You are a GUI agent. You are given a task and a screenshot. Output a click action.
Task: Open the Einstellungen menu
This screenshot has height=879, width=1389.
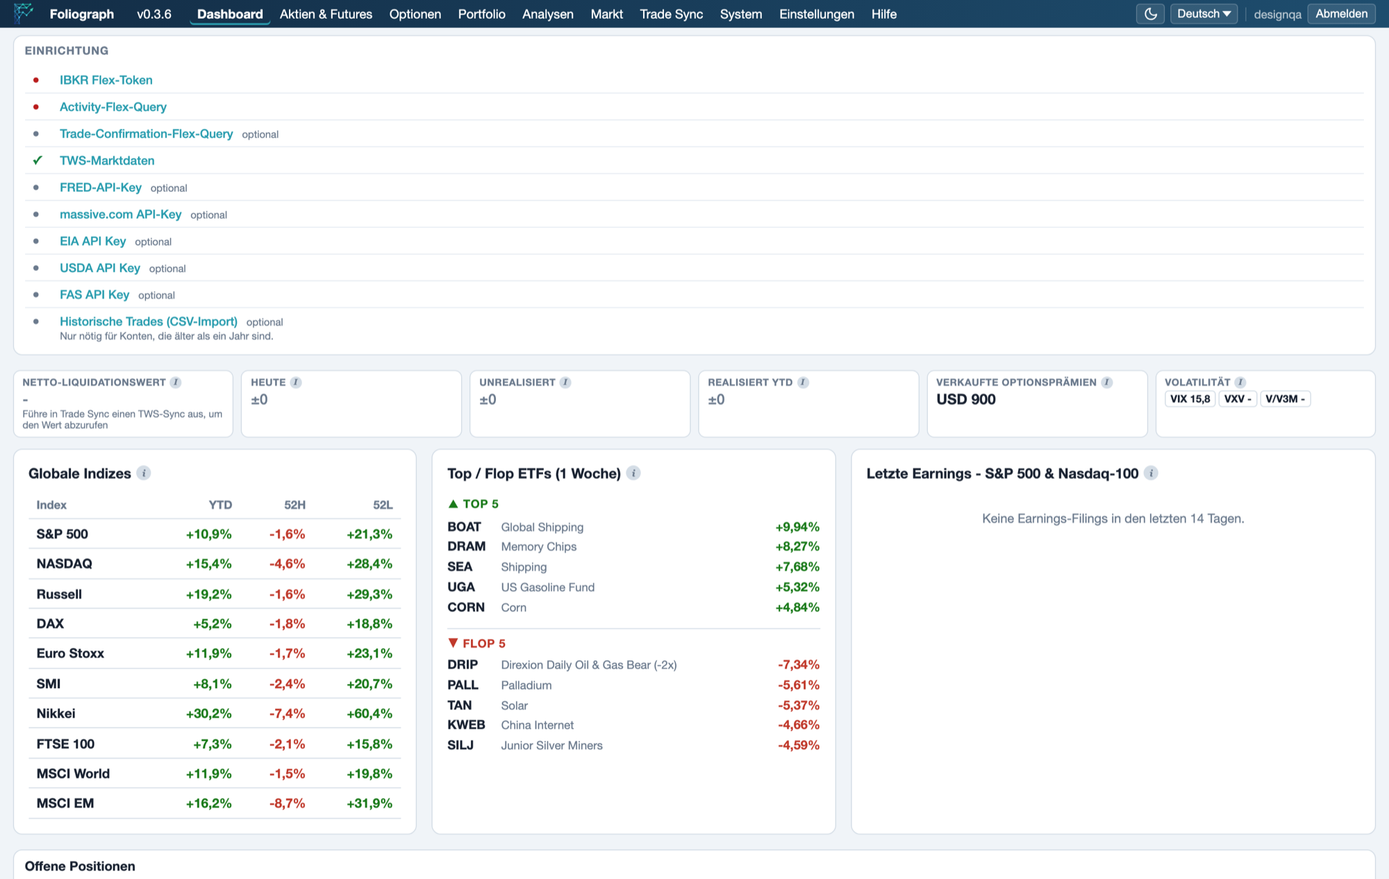coord(816,14)
